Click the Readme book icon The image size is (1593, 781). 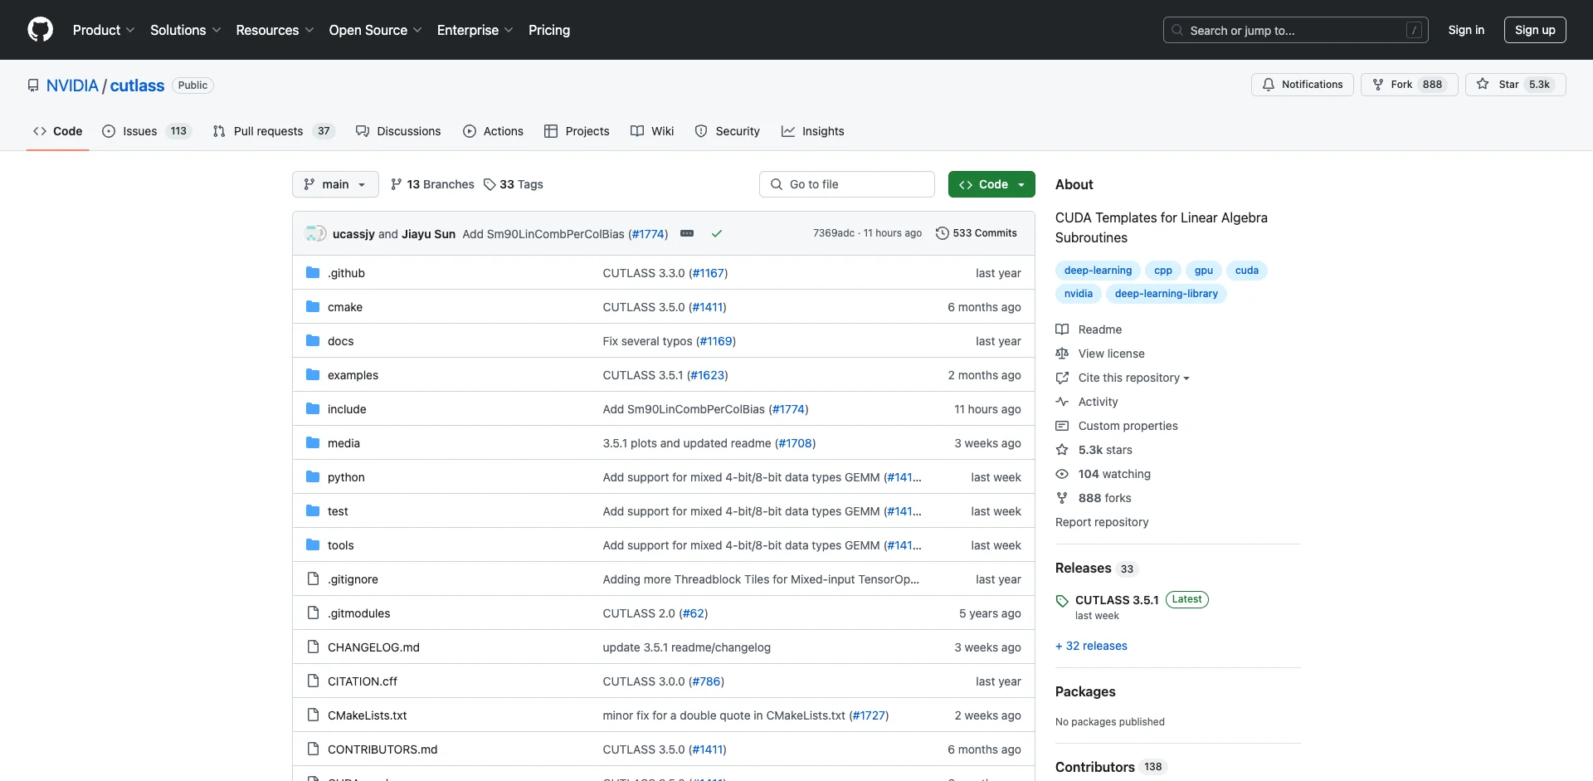coord(1062,329)
